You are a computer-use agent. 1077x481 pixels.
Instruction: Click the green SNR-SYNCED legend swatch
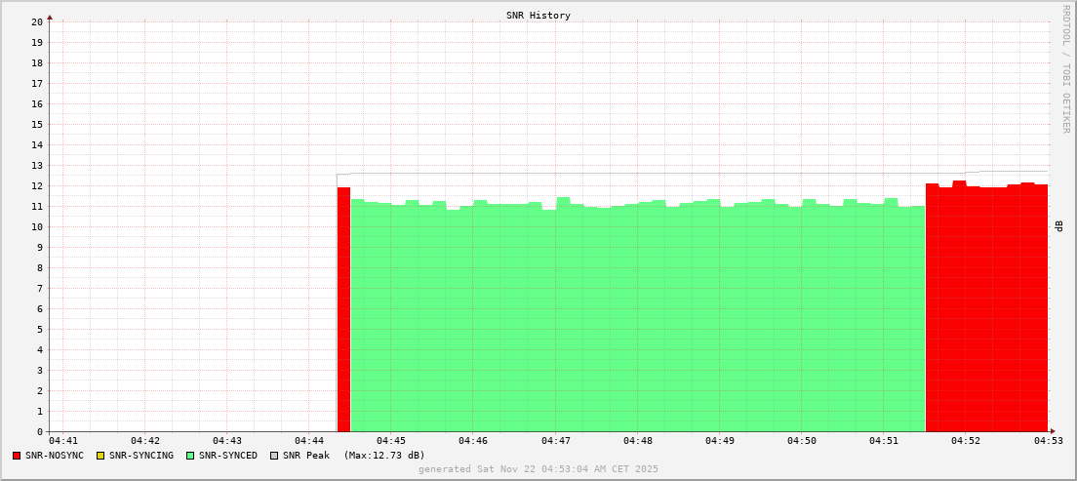point(190,456)
